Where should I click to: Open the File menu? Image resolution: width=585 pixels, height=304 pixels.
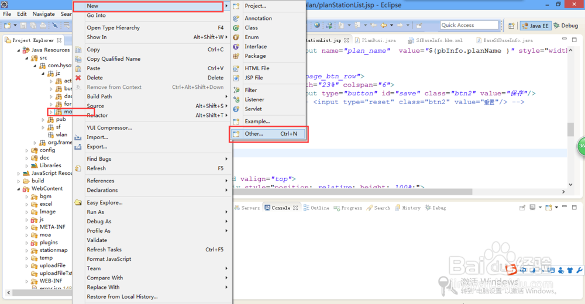click(x=7, y=14)
